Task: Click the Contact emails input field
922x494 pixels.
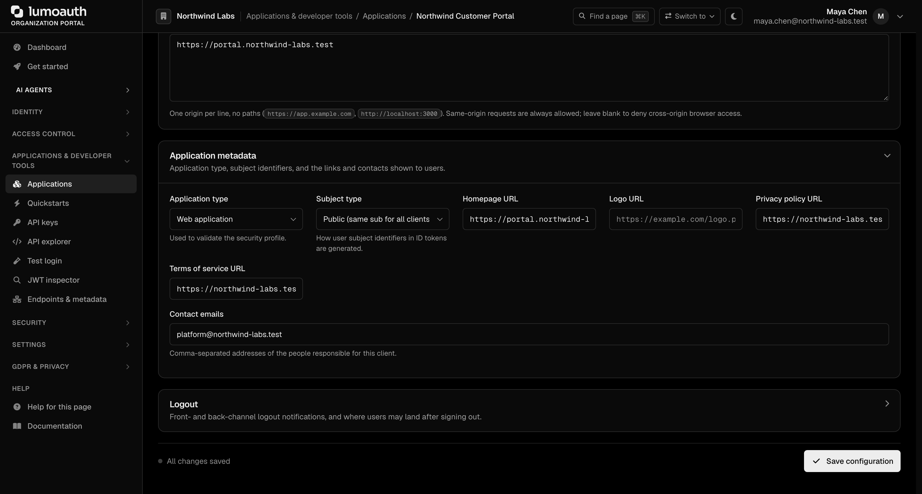Action: (529, 334)
